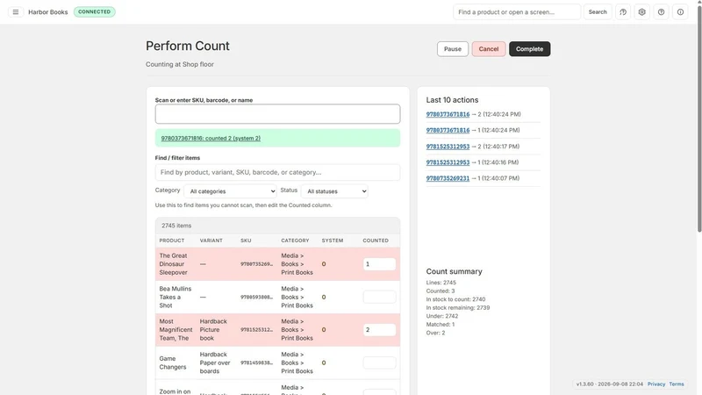Click 'Hardback Paper over boards' variant cell
702x395 pixels.
(x=215, y=363)
